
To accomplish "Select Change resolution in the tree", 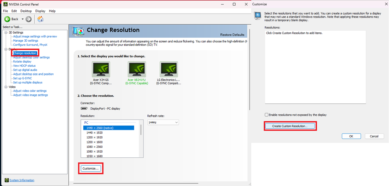I will tap(25, 53).
